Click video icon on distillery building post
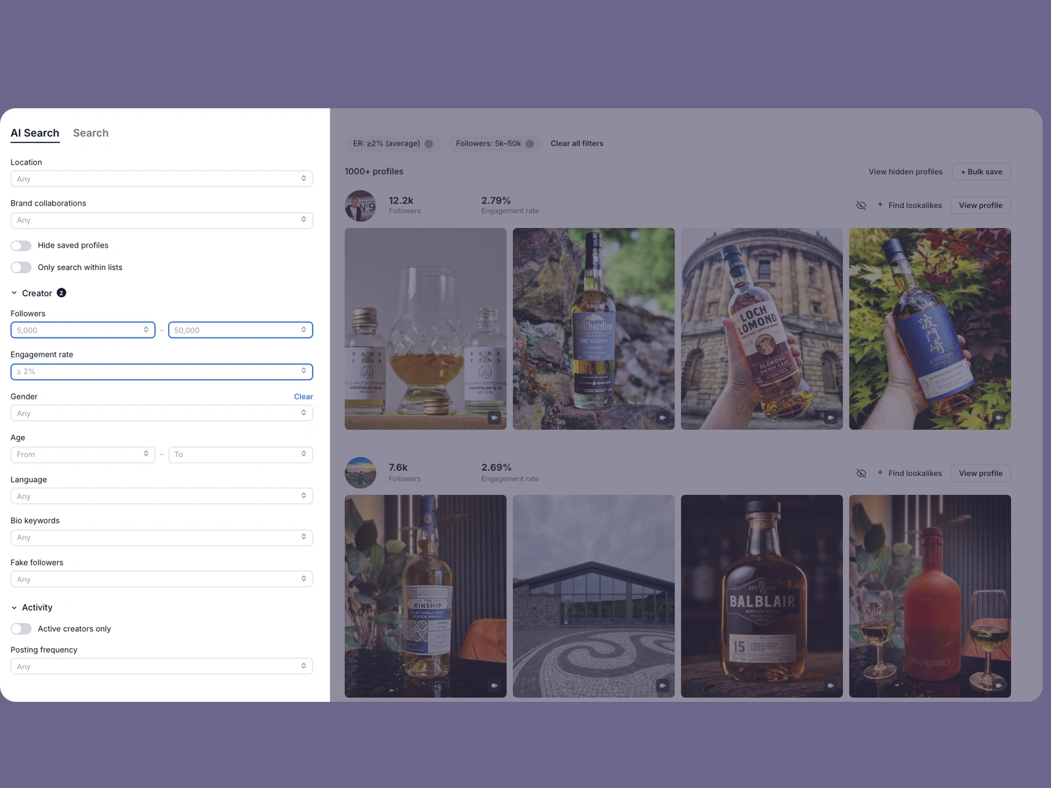 click(x=663, y=686)
